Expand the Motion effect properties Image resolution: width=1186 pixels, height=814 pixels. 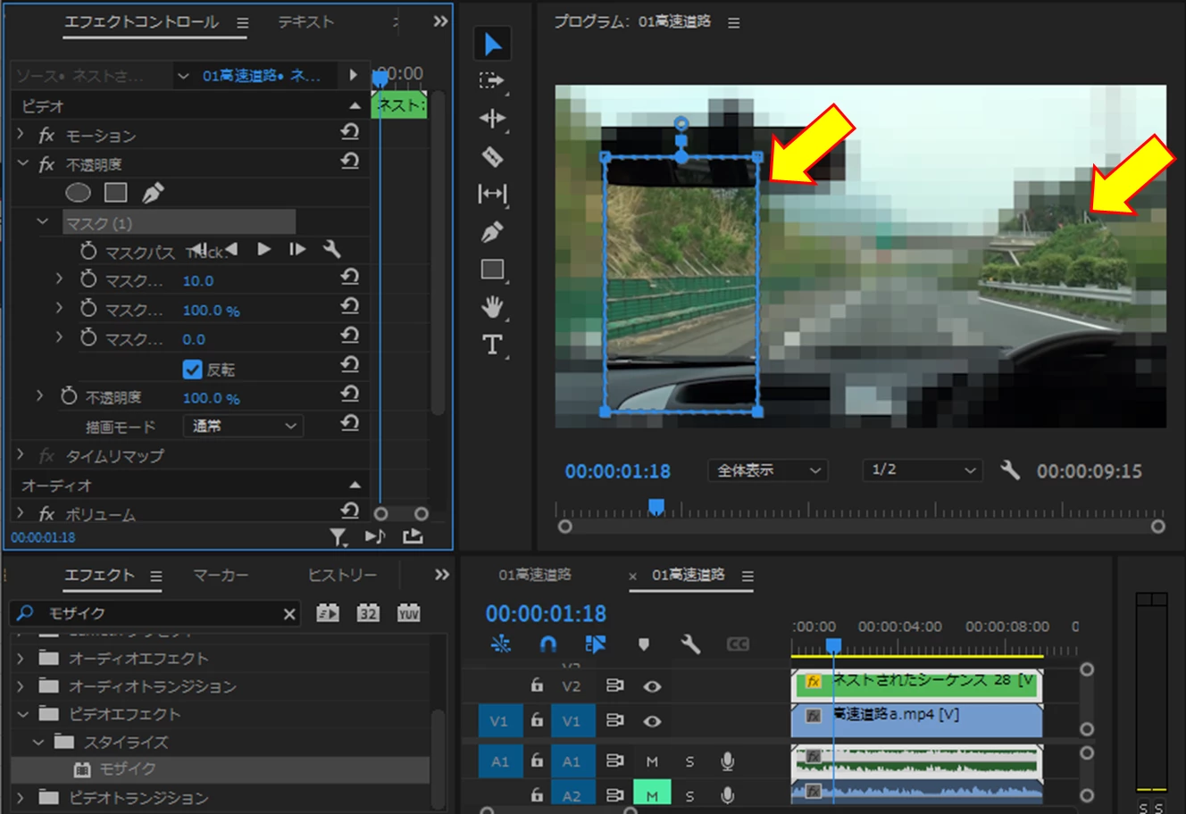[x=21, y=135]
